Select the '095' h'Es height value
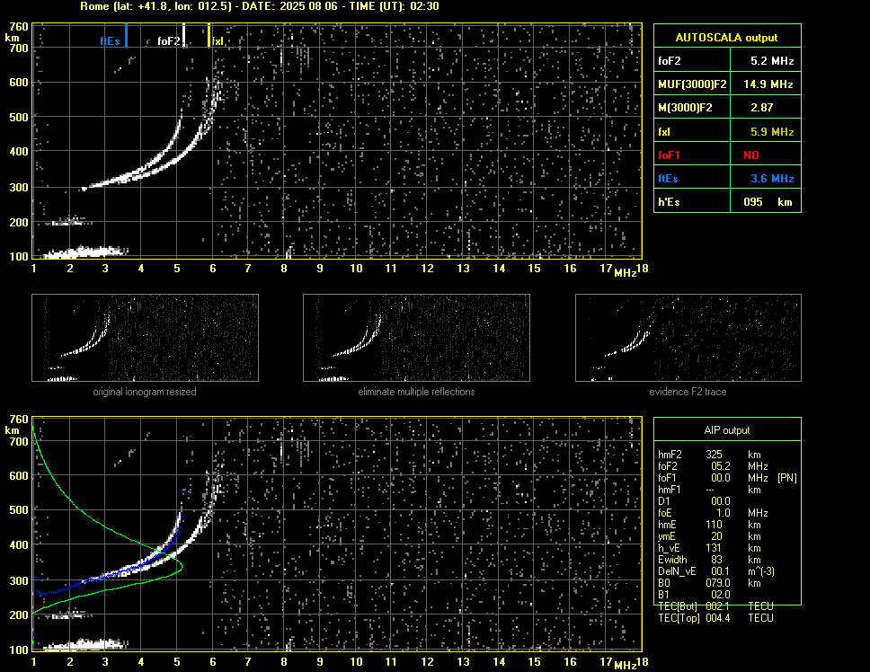The image size is (870, 672). 753,202
